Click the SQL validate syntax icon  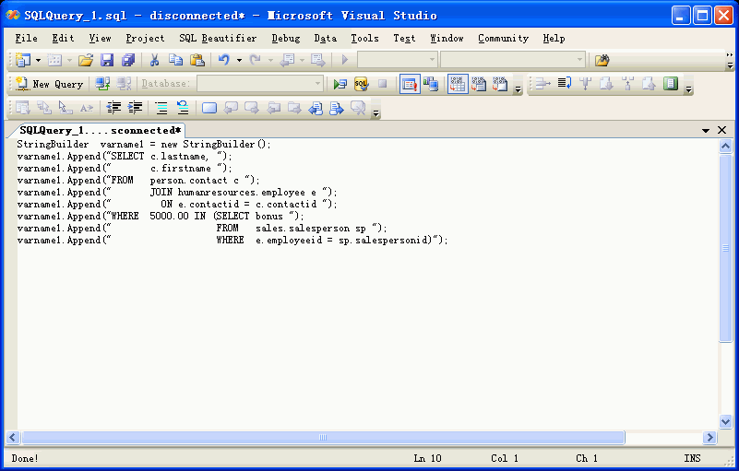click(361, 84)
